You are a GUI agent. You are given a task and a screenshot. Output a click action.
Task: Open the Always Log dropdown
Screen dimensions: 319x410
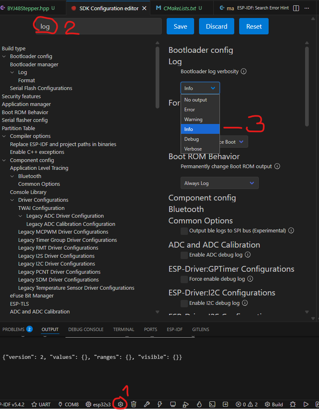(219, 183)
